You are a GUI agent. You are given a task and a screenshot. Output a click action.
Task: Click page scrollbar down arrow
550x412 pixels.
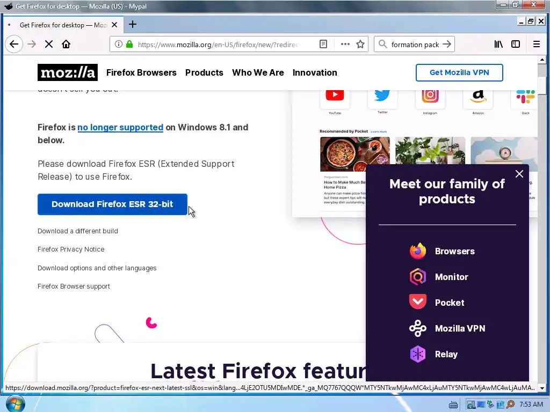pyautogui.click(x=542, y=388)
